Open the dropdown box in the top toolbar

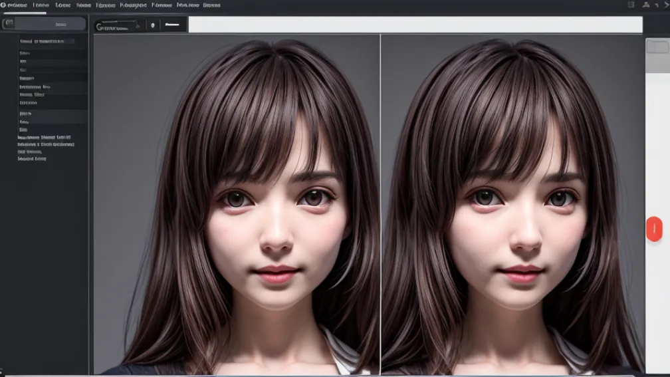[119, 26]
